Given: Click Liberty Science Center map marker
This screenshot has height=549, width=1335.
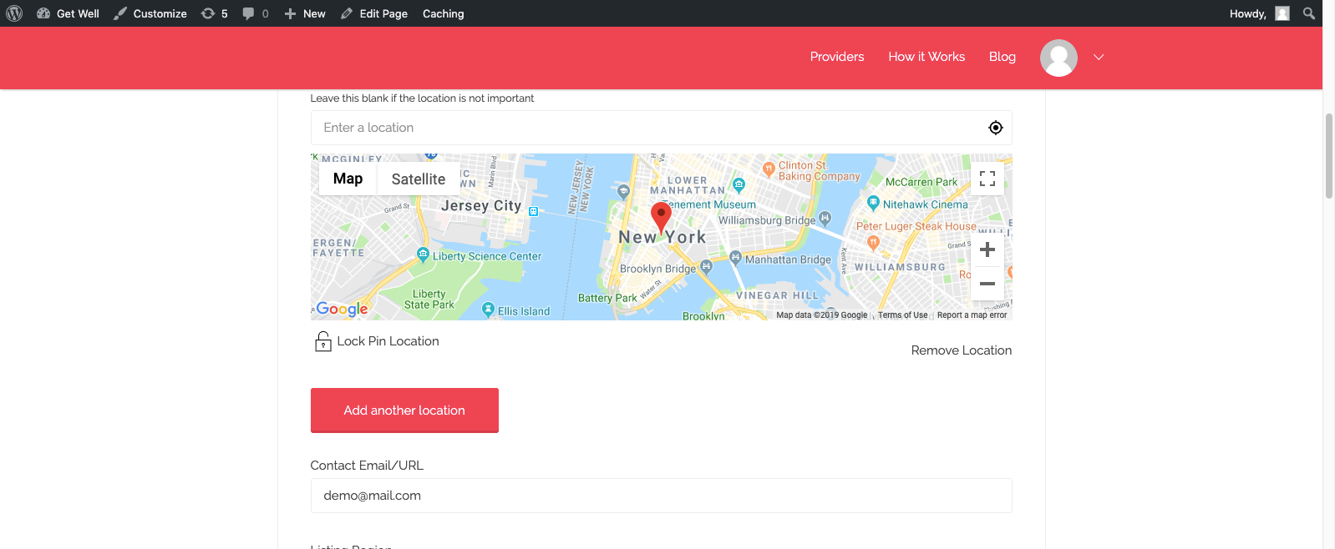Looking at the screenshot, I should pyautogui.click(x=423, y=254).
